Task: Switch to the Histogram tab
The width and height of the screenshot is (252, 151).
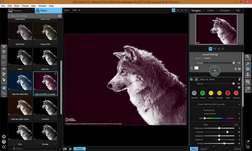Action: point(225,10)
